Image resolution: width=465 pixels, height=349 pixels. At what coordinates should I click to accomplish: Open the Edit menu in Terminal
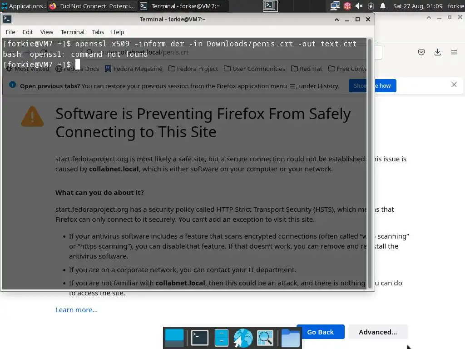click(x=28, y=32)
